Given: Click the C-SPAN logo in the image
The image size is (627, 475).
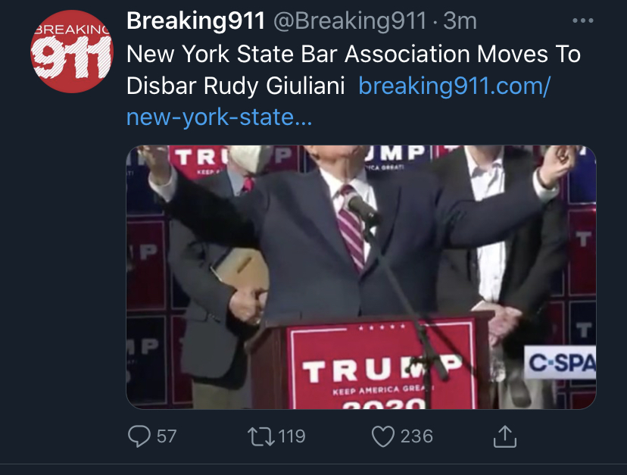Looking at the screenshot, I should point(560,362).
